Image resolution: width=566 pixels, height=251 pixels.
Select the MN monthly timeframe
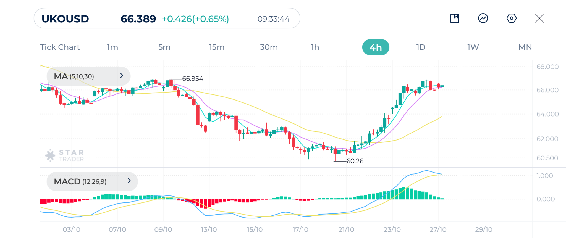point(525,47)
